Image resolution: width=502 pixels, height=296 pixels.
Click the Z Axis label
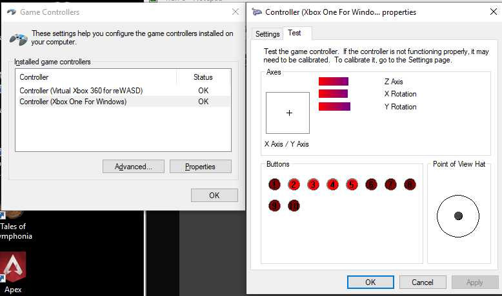[x=394, y=82]
